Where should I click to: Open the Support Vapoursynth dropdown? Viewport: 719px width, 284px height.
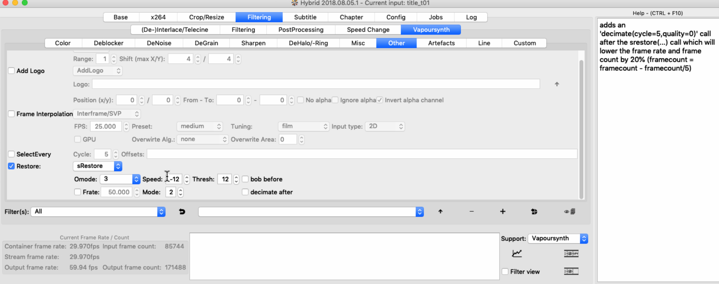pos(558,239)
